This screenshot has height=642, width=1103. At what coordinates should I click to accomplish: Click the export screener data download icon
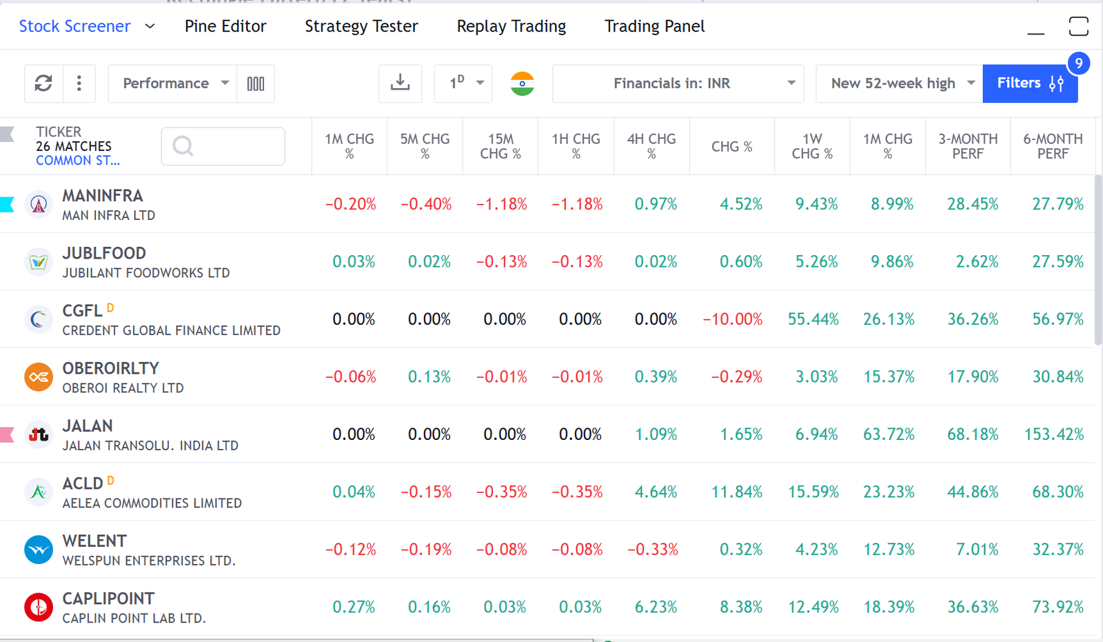tap(400, 83)
